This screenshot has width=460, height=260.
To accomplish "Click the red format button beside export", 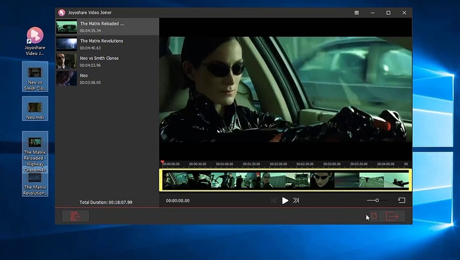I will click(x=374, y=216).
